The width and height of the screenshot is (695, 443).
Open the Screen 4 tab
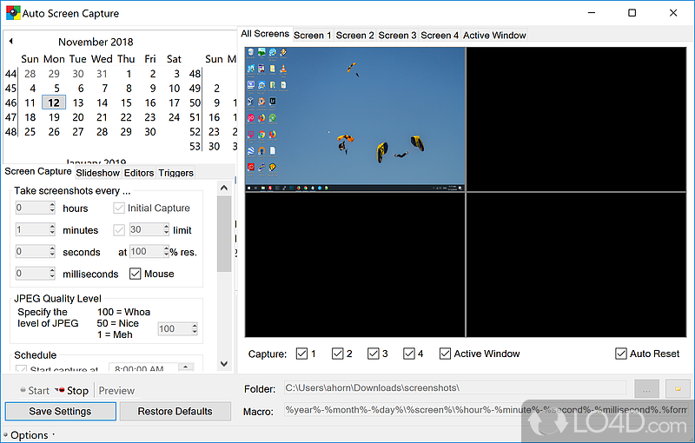coord(440,36)
